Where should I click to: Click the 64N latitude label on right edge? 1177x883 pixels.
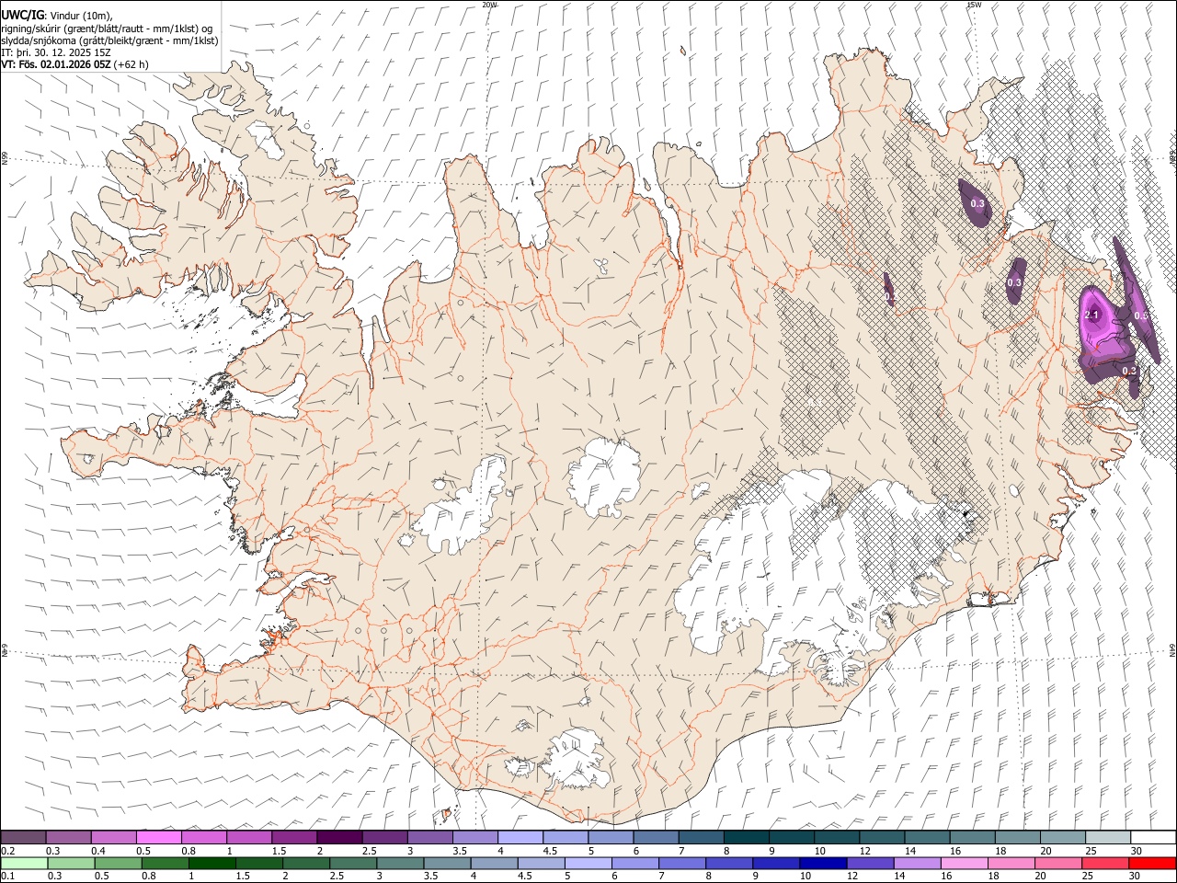[x=1172, y=649]
